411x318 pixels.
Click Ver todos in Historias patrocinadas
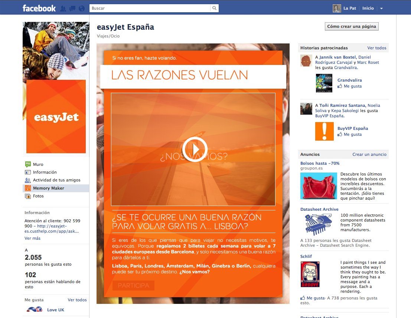coord(377,47)
